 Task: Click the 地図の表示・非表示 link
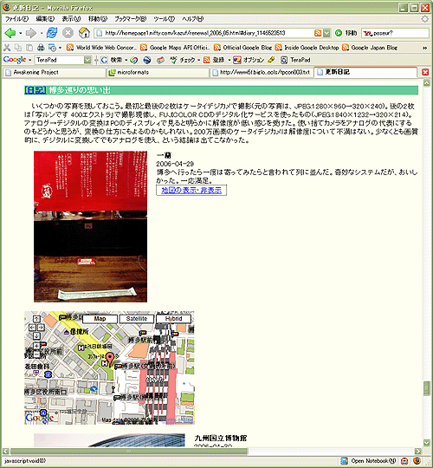pyautogui.click(x=191, y=190)
